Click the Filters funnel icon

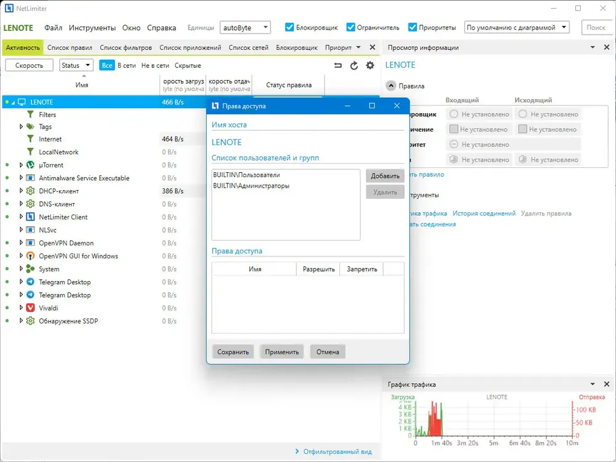[x=30, y=114]
